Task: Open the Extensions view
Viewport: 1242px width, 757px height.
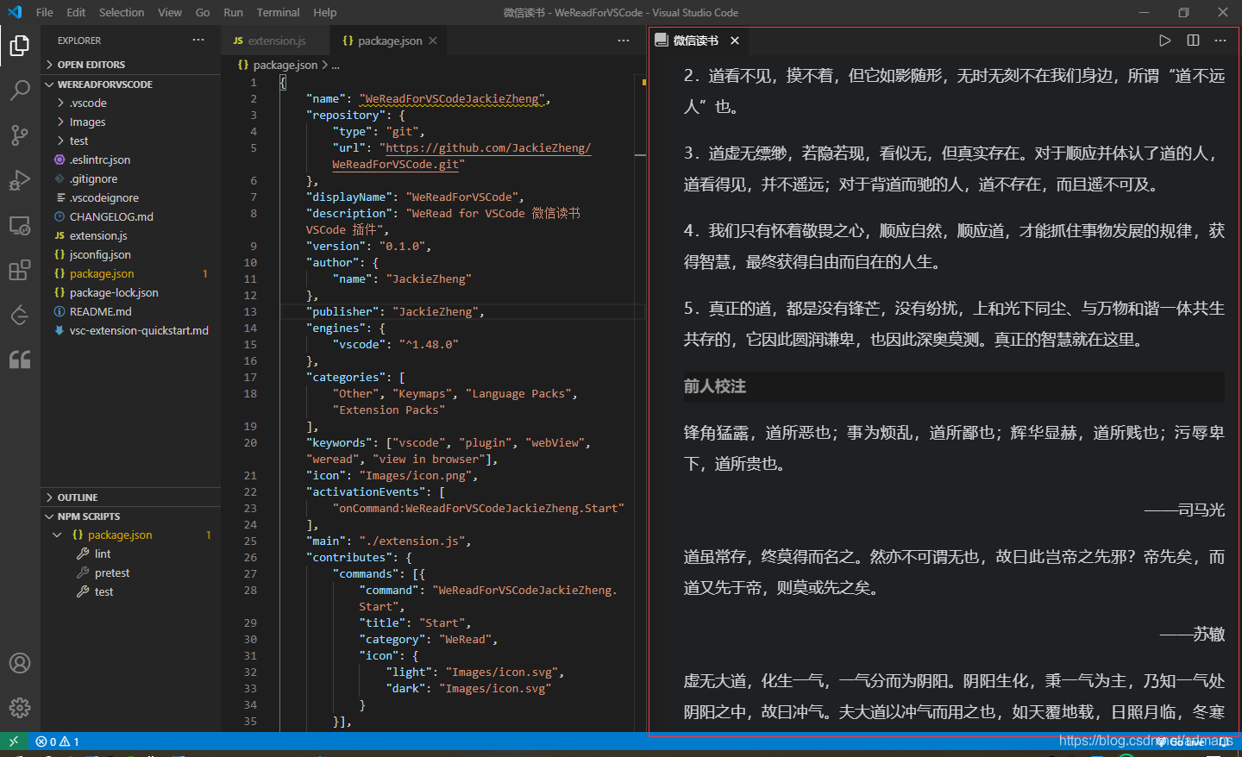Action: (x=20, y=270)
